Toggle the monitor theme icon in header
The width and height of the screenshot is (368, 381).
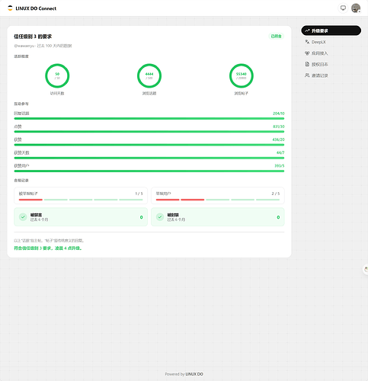(343, 8)
